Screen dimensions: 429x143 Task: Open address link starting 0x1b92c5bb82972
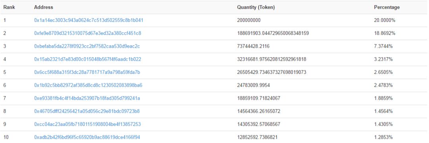(x=88, y=85)
